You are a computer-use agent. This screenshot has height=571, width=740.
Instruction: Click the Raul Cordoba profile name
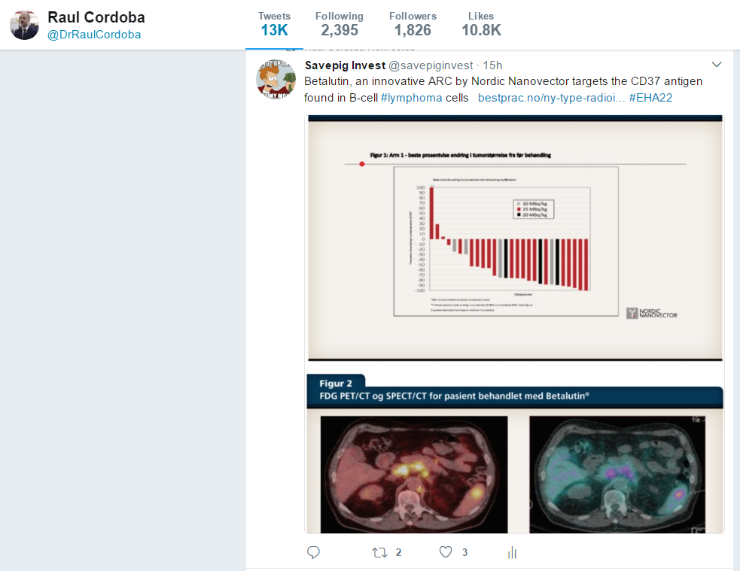pos(96,17)
